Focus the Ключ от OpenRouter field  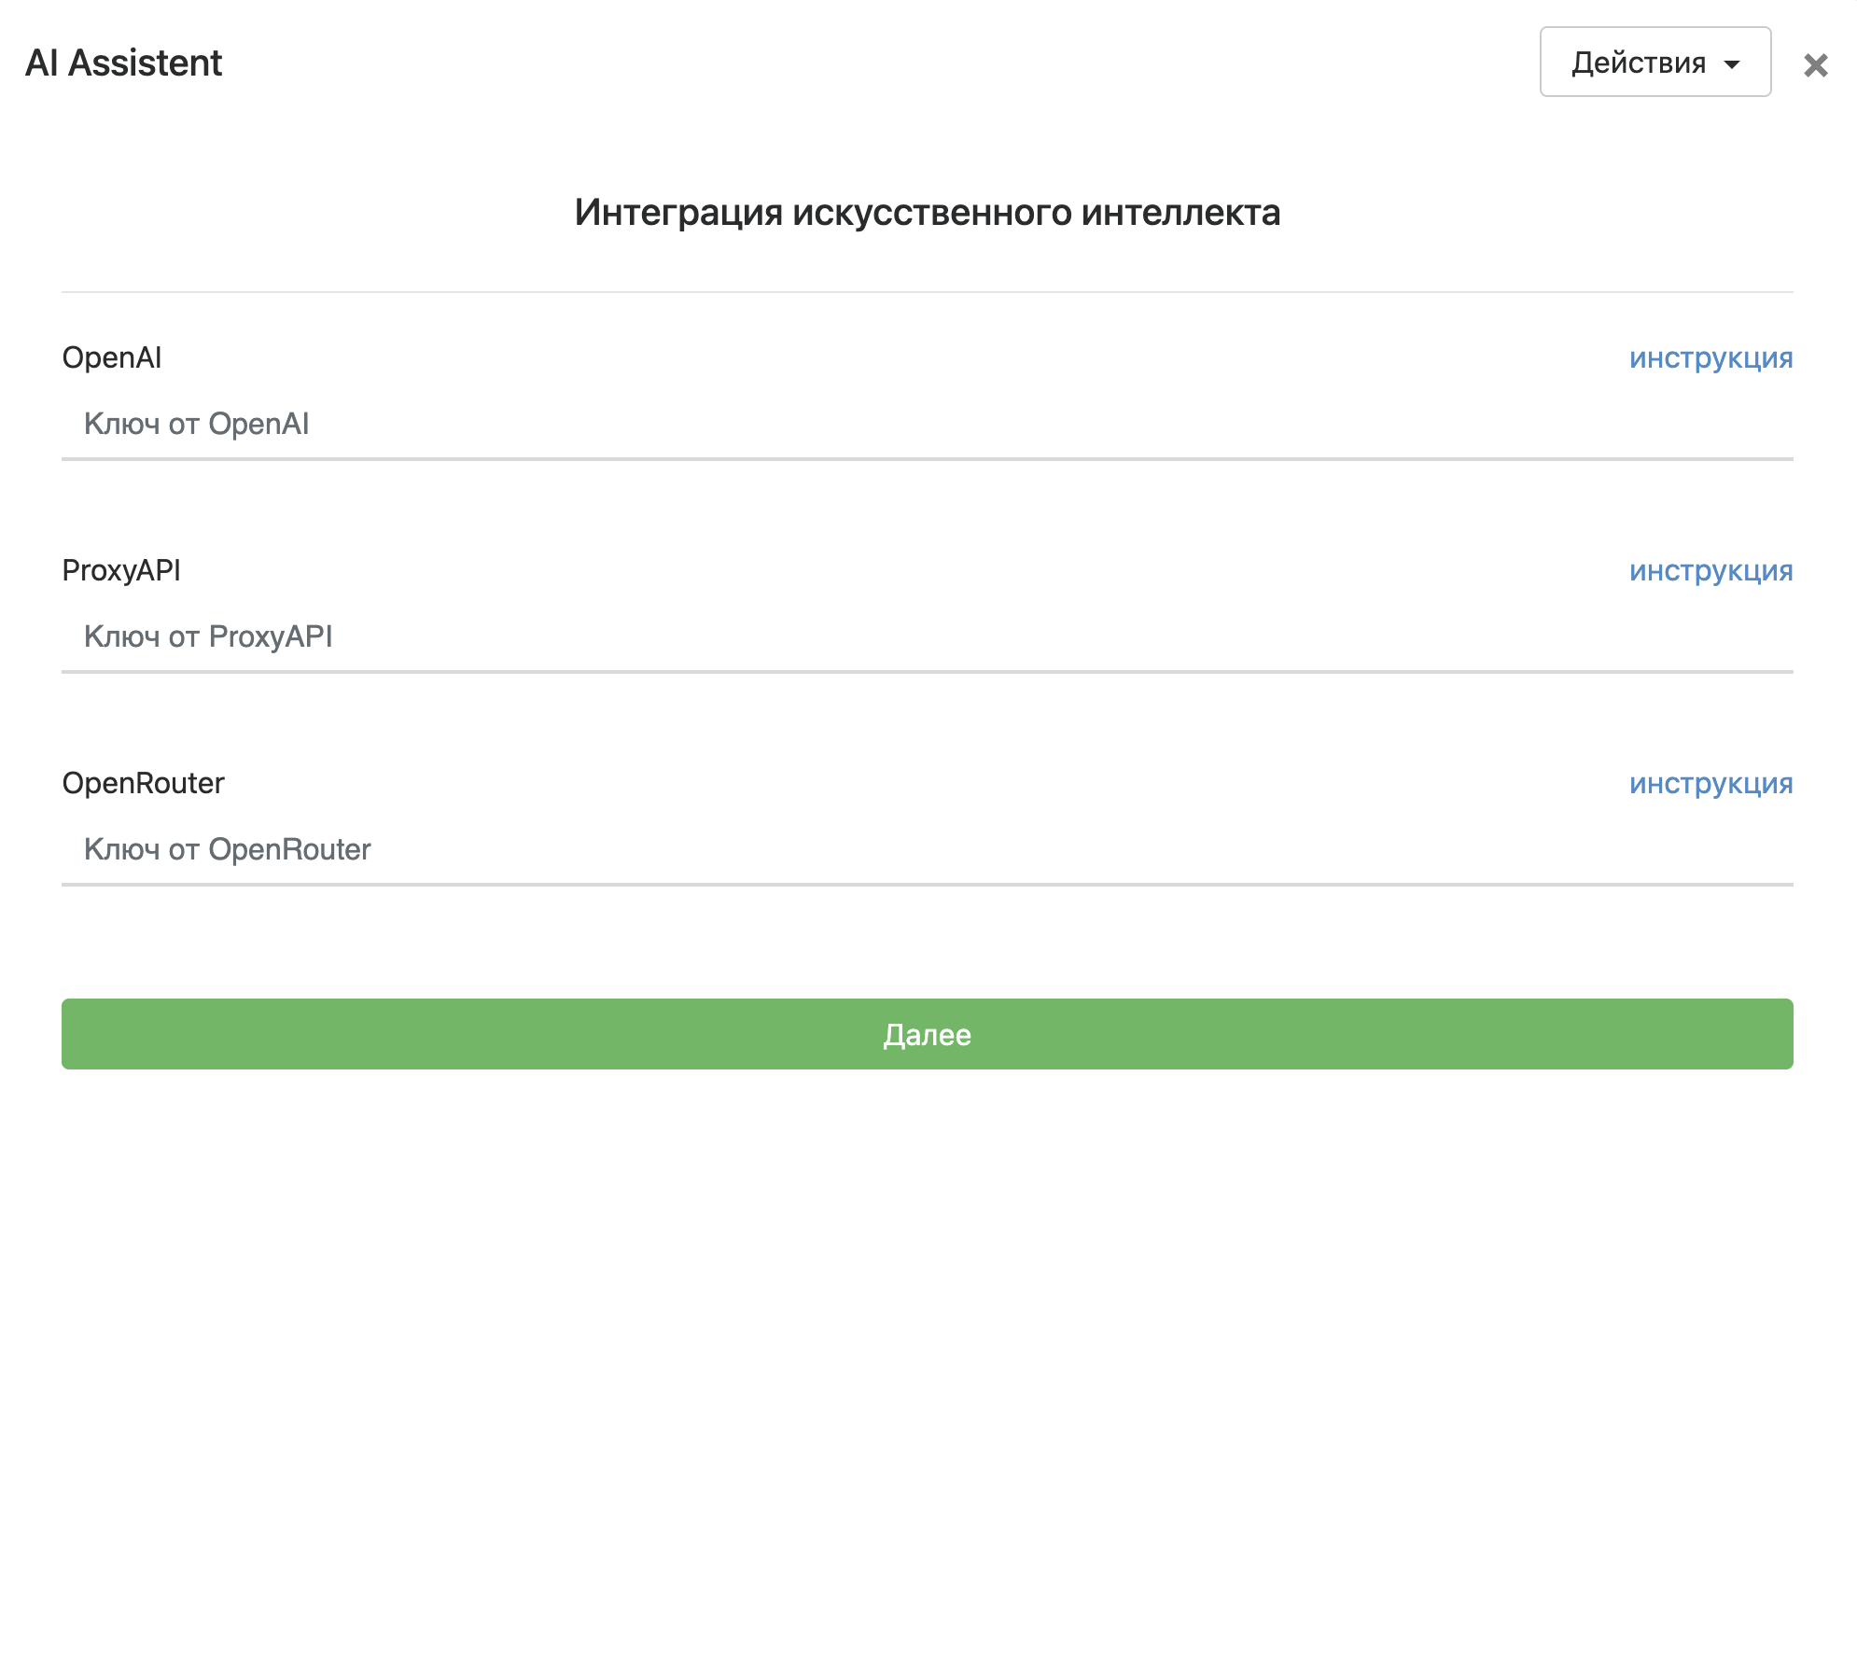pos(926,850)
